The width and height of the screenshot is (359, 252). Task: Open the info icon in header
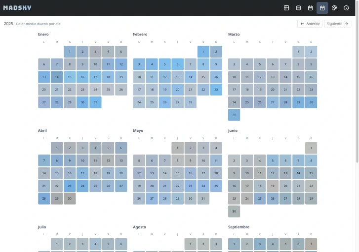coord(346,8)
